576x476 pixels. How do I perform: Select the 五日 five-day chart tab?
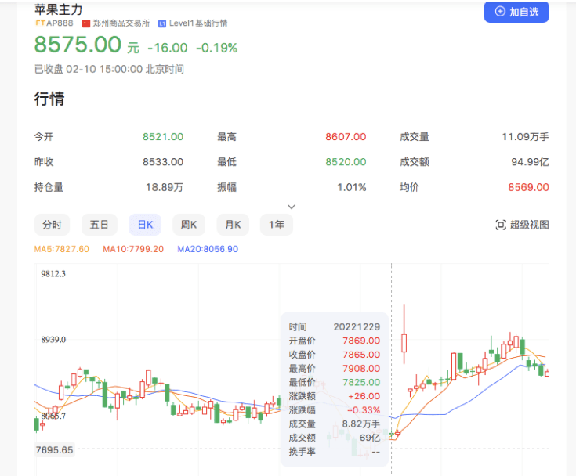tap(99, 225)
